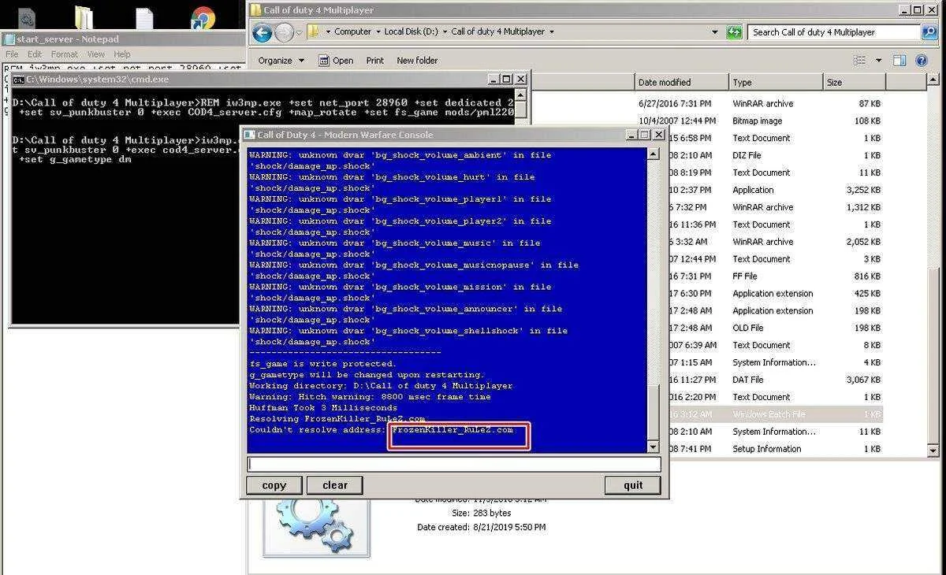This screenshot has height=575, width=946.
Task: Open Notepad Edit menu
Action: [35, 54]
